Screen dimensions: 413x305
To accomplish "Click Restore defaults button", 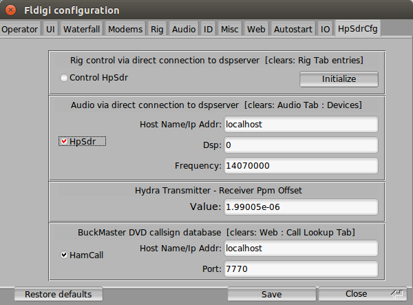I will 58,294.
